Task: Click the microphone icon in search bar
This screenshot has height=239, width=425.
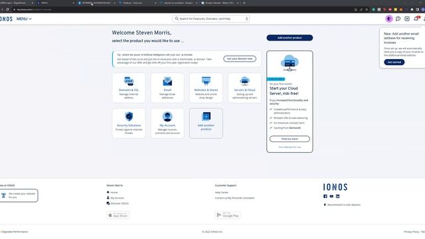Action: coord(246,19)
